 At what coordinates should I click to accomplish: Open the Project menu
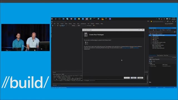pyautogui.click(x=62, y=24)
